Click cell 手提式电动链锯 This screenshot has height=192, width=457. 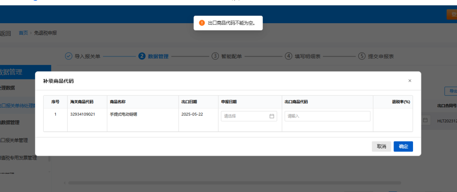point(124,114)
